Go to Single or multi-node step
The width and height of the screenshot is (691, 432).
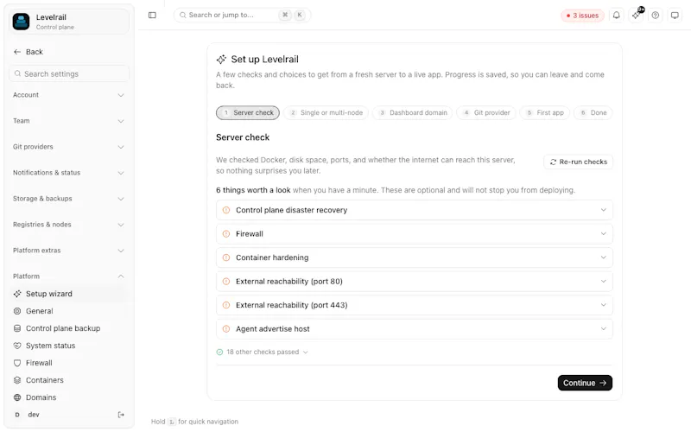click(326, 113)
